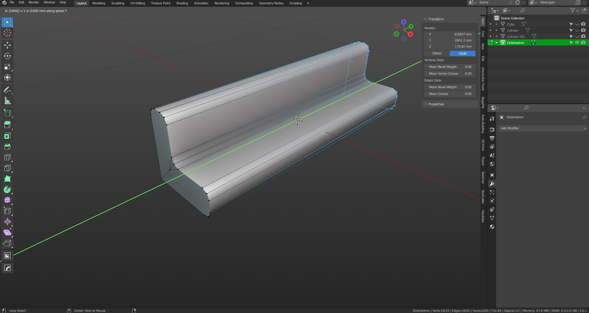Open the Add Modifier dropdown
Viewport: 589px width, 313px height.
(543, 128)
